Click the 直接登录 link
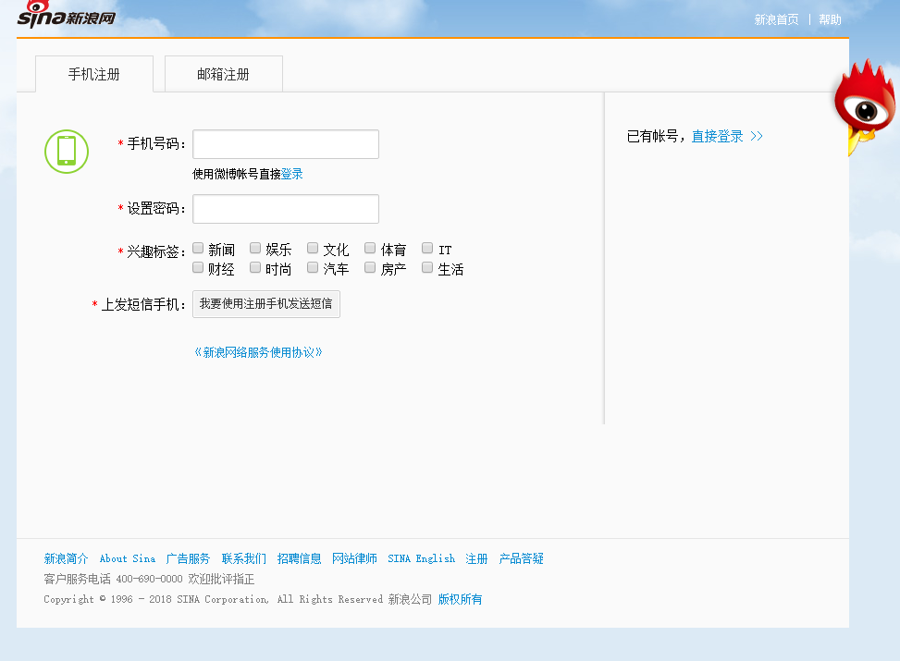Viewport: 900px width, 661px height. (718, 136)
